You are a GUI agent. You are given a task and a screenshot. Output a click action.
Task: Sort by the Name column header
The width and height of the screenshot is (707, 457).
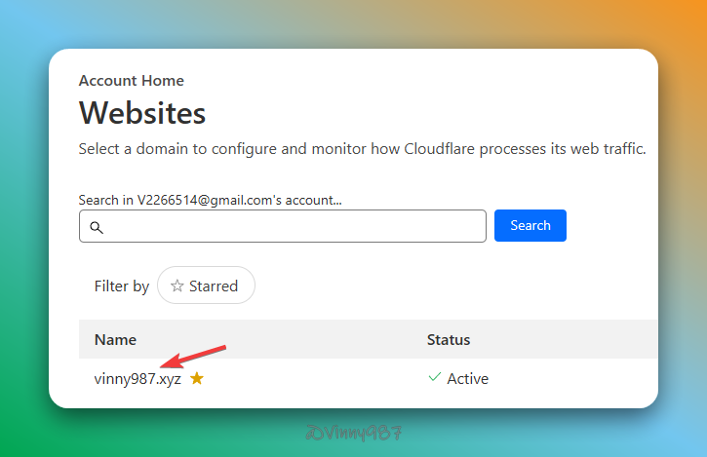(115, 340)
